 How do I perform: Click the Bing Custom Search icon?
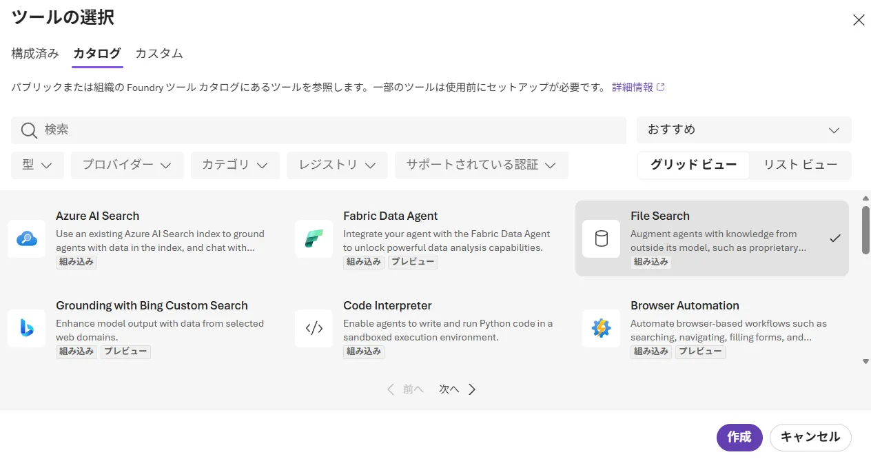[x=27, y=328]
